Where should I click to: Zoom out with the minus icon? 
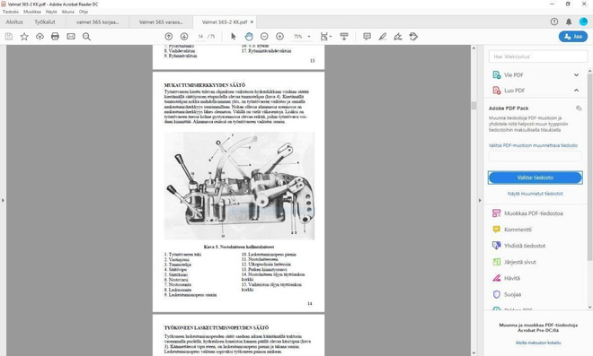pos(264,37)
